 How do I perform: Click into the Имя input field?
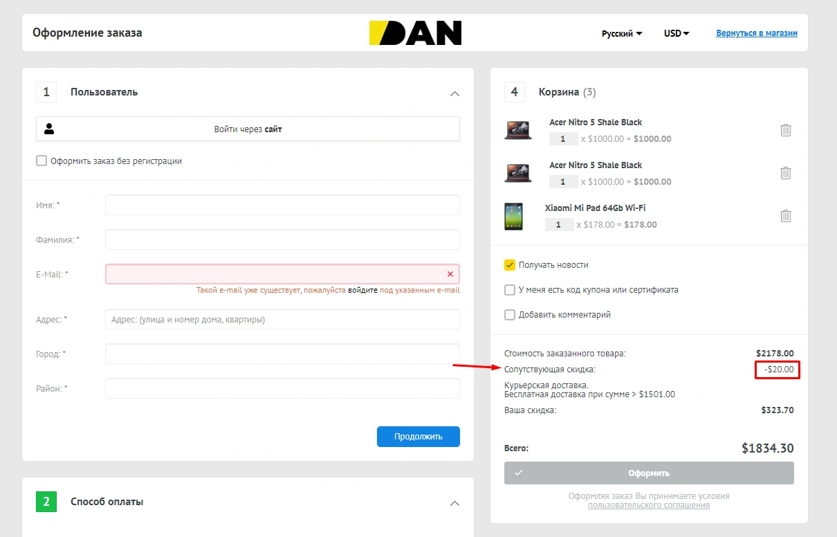click(x=282, y=206)
